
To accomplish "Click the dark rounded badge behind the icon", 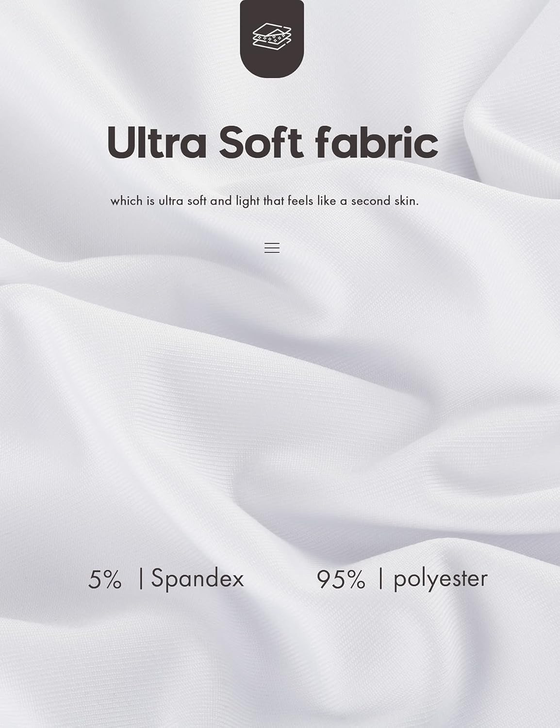I will pyautogui.click(x=272, y=39).
